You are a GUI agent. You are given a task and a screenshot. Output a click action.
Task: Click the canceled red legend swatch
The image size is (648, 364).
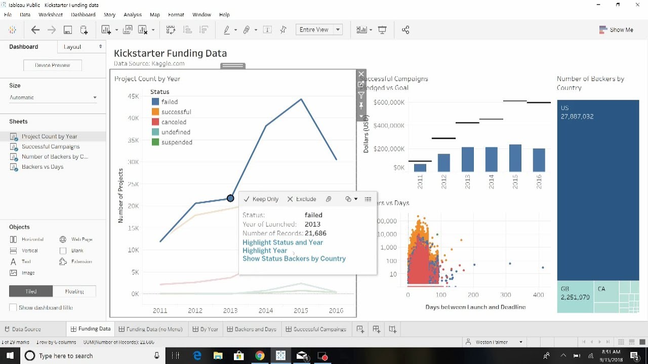point(155,122)
